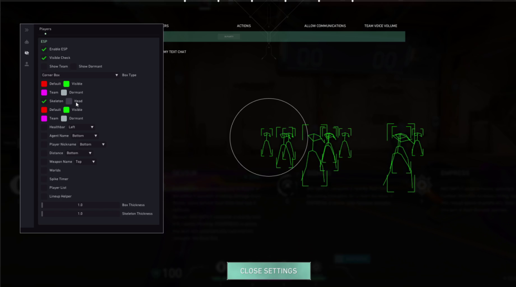Click the Skeleton Thickness slider
Screen dimensions: 516x287
tap(80, 214)
